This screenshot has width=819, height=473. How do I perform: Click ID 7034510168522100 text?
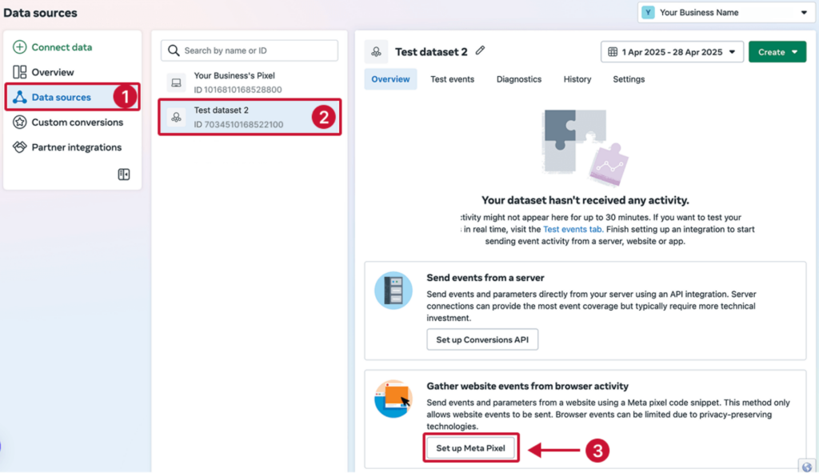238,124
